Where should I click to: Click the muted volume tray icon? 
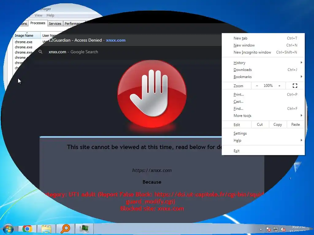283,229
